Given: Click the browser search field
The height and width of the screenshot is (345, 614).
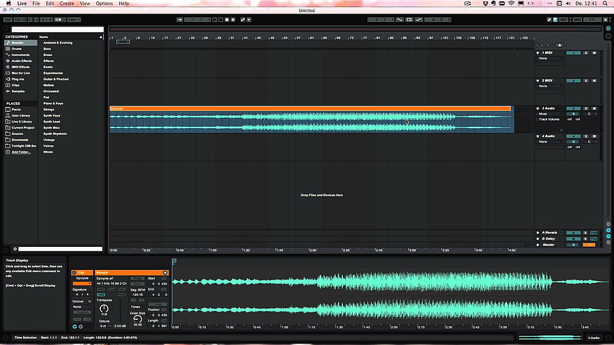Looking at the screenshot, I should click(57, 29).
